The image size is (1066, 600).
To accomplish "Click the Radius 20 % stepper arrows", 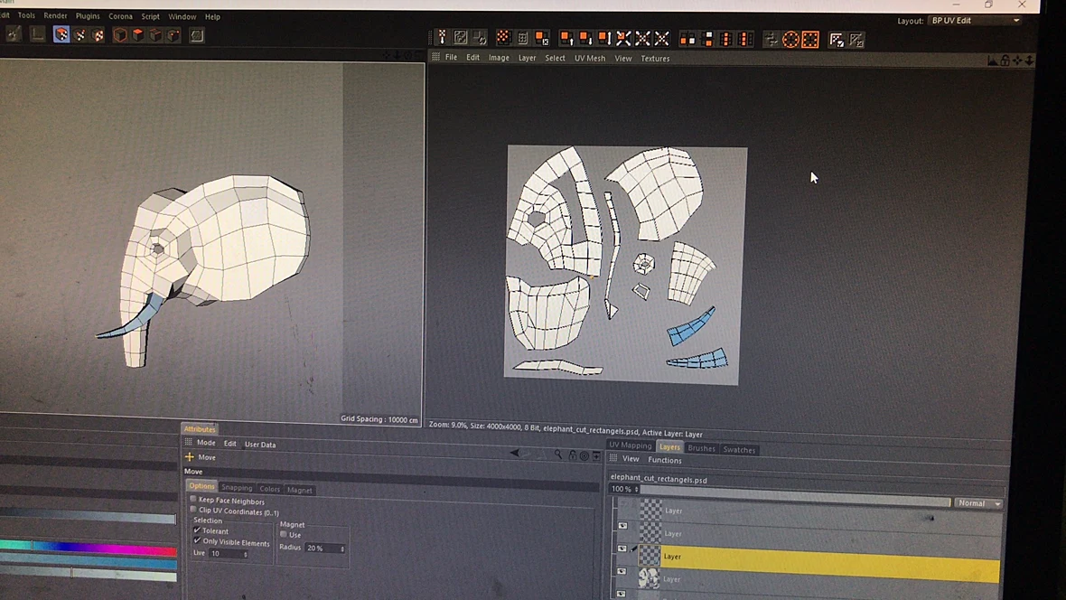I will [342, 549].
